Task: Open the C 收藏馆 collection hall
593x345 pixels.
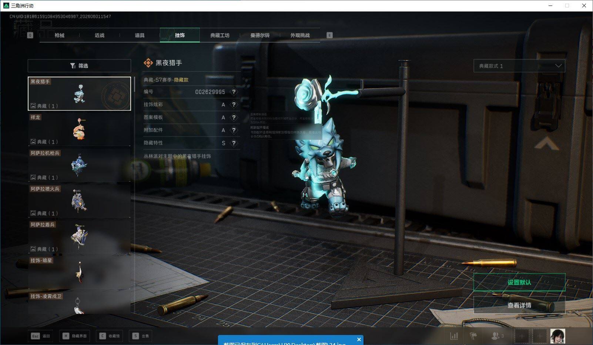Action: pyautogui.click(x=108, y=336)
